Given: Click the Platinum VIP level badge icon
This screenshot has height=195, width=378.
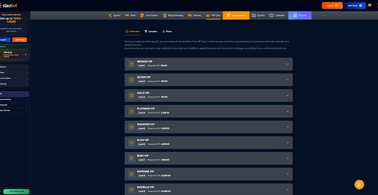Looking at the screenshot, I should tap(131, 111).
